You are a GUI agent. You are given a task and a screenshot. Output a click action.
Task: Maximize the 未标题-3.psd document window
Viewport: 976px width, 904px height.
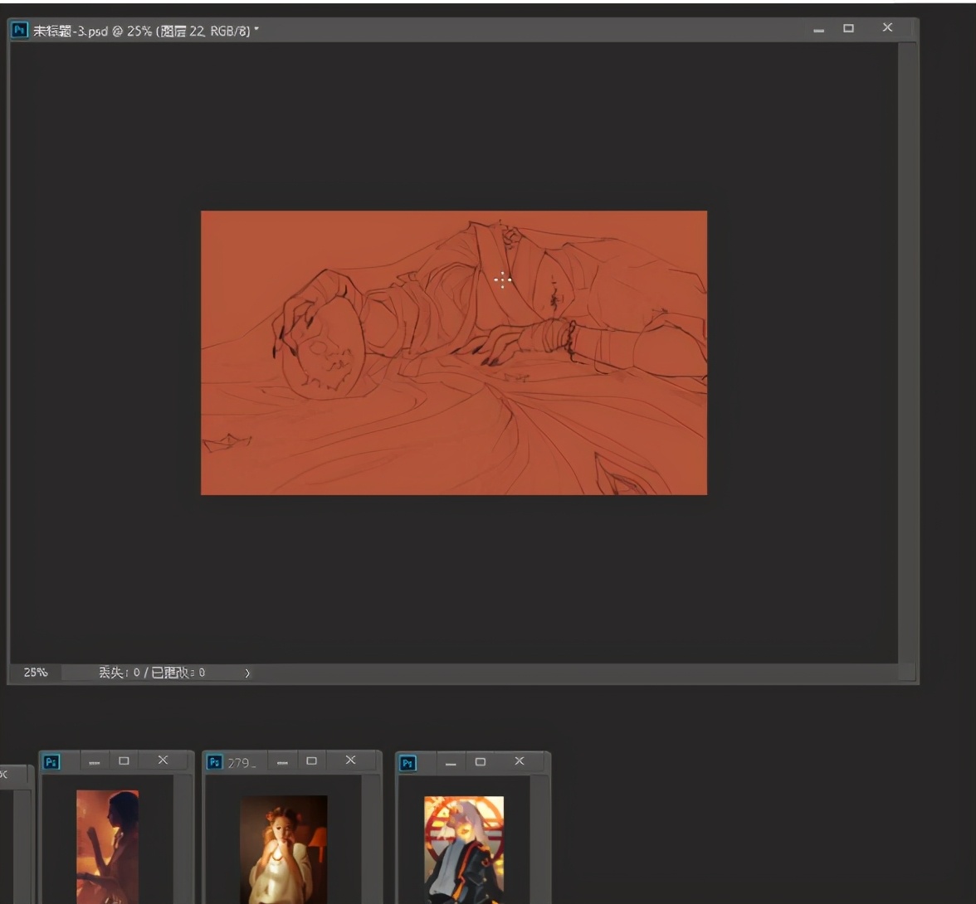[848, 28]
